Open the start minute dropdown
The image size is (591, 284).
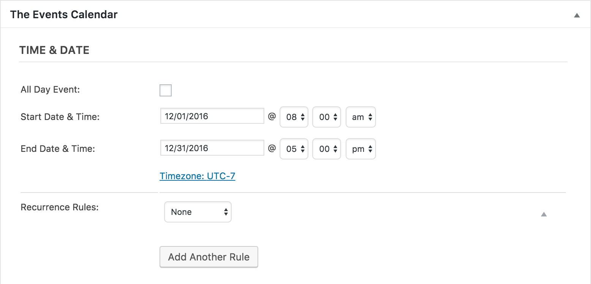coord(326,117)
